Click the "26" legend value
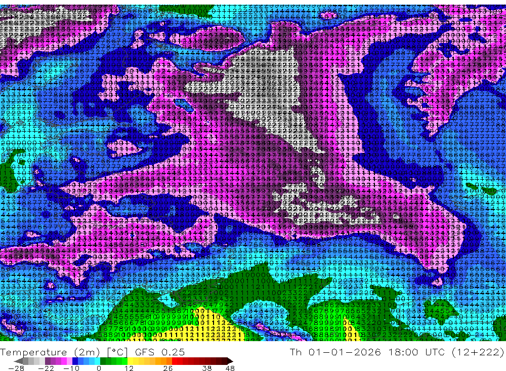Viewport: 506px width, 371px height. pyautogui.click(x=168, y=368)
